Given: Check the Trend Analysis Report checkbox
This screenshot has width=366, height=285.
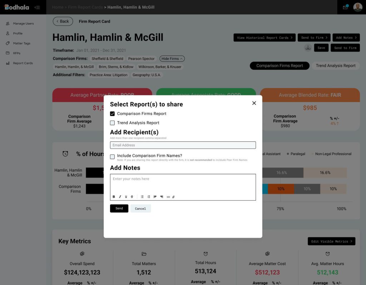Looking at the screenshot, I should 112,123.
